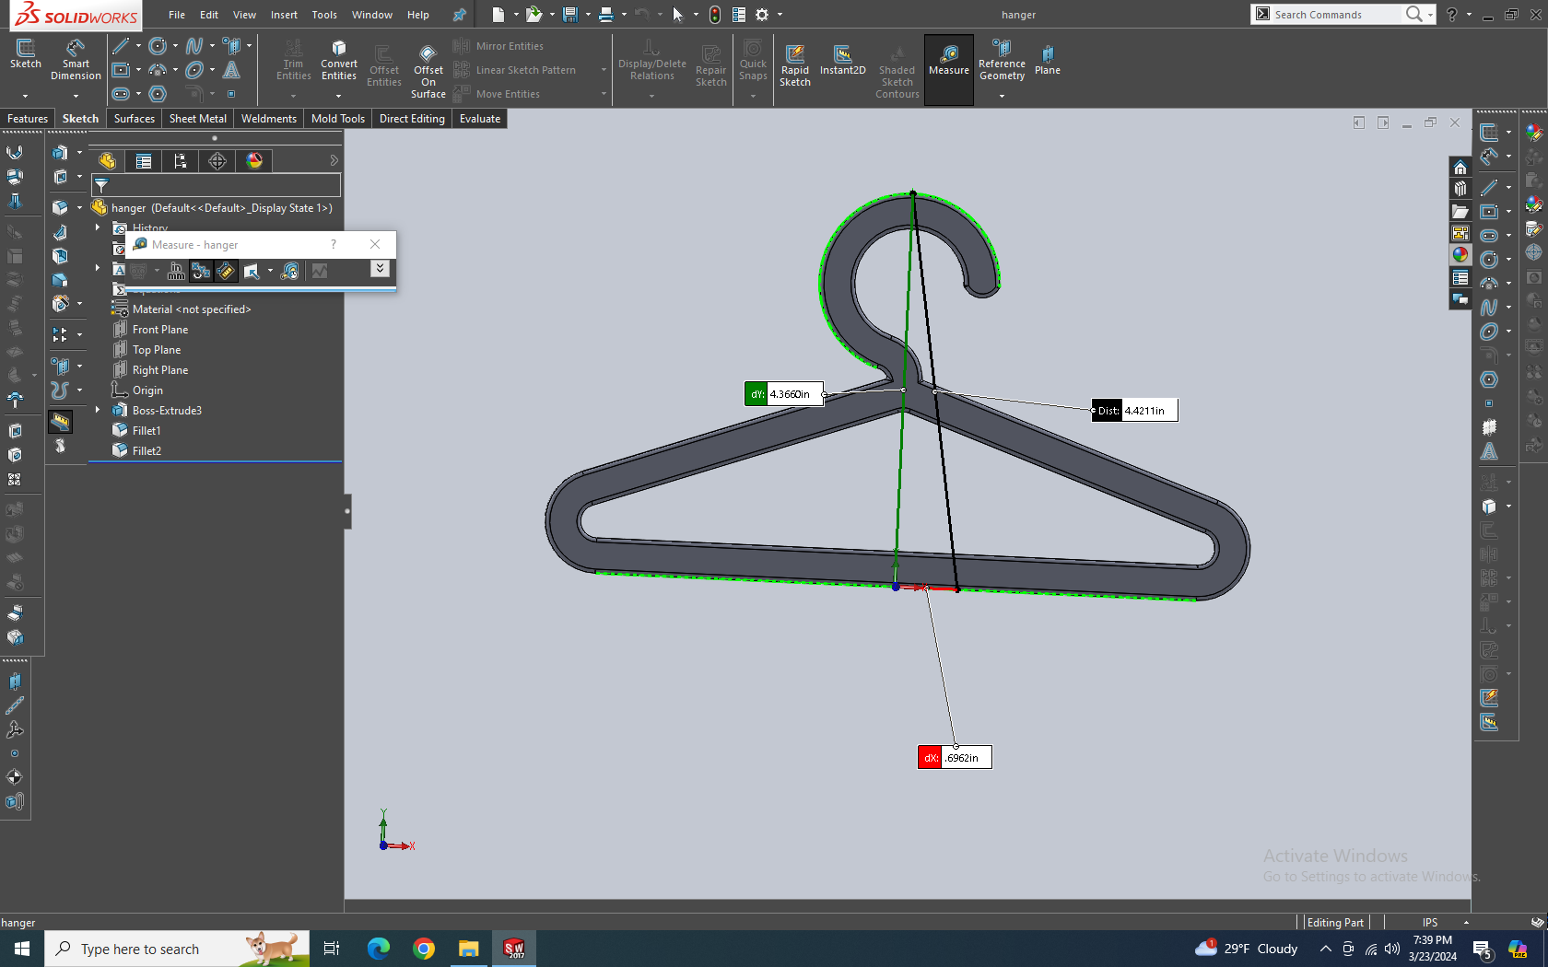This screenshot has width=1548, height=967.
Task: Open the Custom Properties task pane tab
Action: (1460, 277)
